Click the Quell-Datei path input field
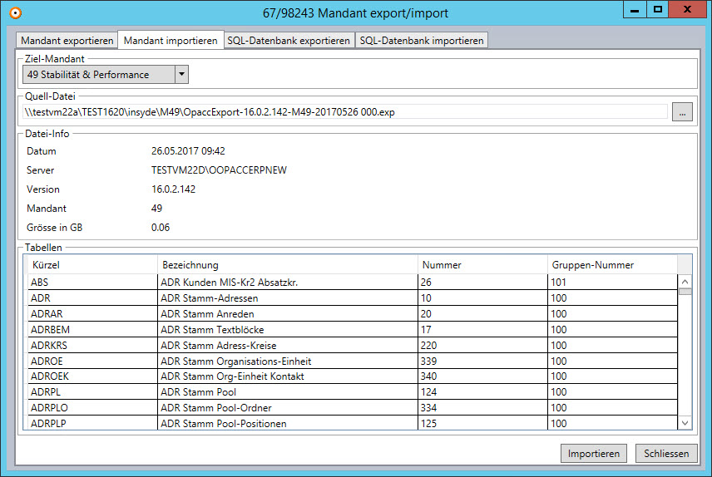Screen dimensions: 712x477 [345, 111]
